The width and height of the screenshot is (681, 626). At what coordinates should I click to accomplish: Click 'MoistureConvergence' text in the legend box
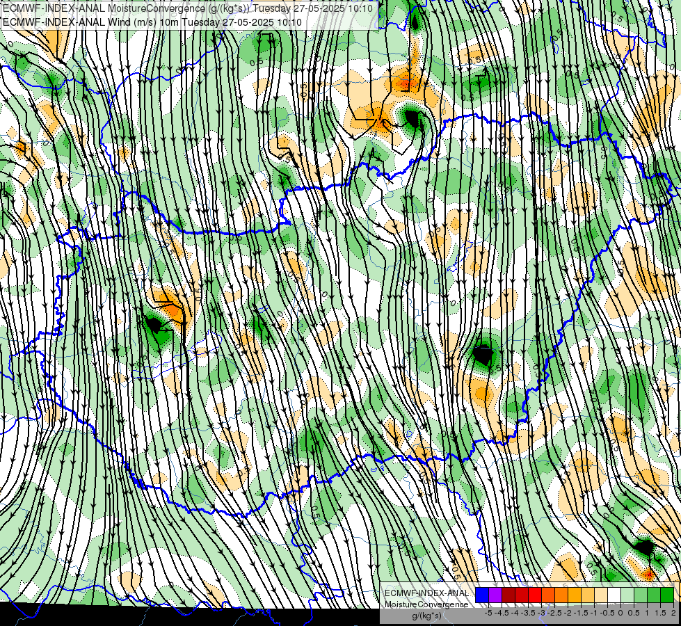[426, 604]
